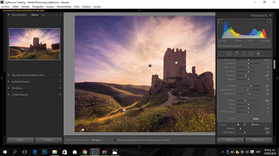The width and height of the screenshot is (279, 156).
Task: Expand the Colecciones panel
Action: (9, 95)
